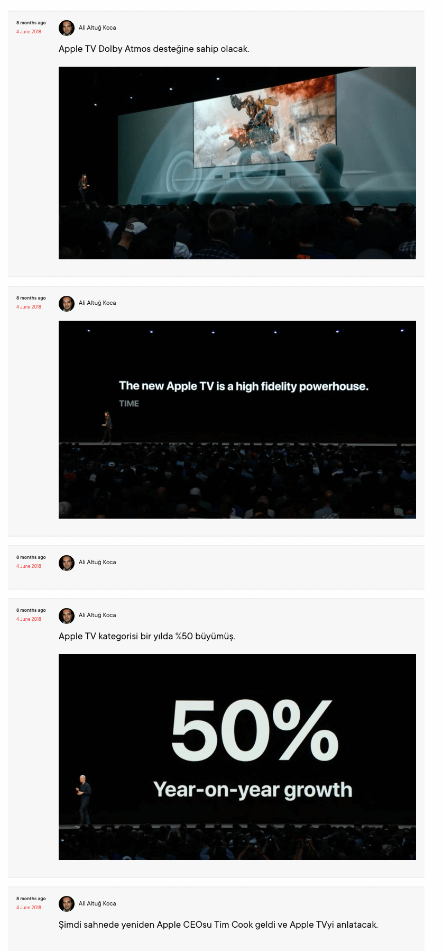This screenshot has height=951, width=443.
Task: Open Dolby Atmos stage photo
Action: (237, 163)
